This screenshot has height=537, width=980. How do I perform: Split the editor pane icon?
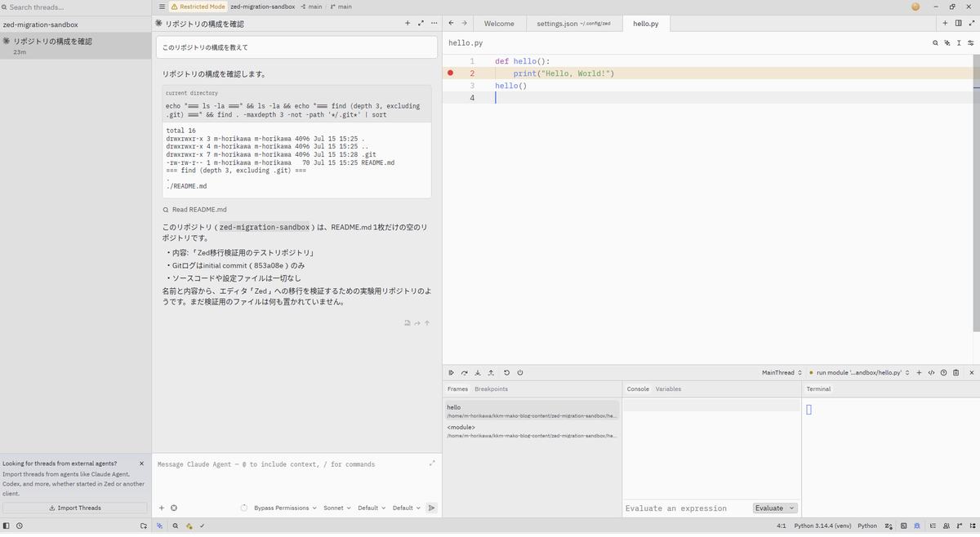point(958,24)
